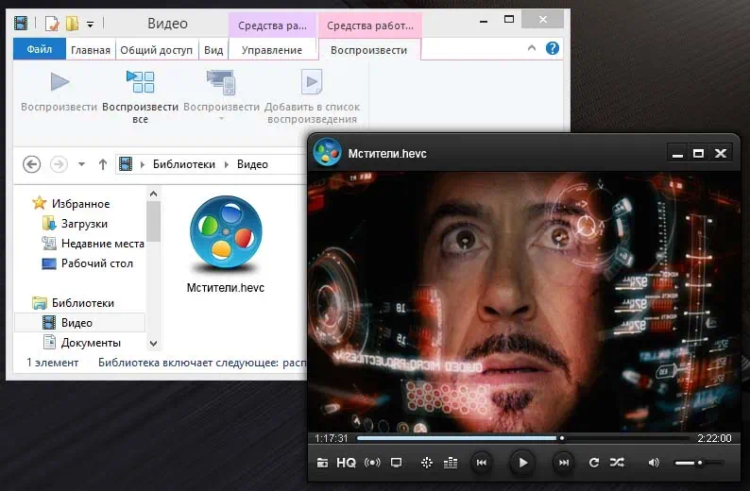Switch player to fullscreen monitor icon
Viewport: 750px width, 491px height.
(x=397, y=463)
